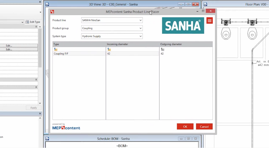Viewport: 269px width, 148px height.
Task: Click the first Edit... button in Properties
Action: click(x=9, y=46)
